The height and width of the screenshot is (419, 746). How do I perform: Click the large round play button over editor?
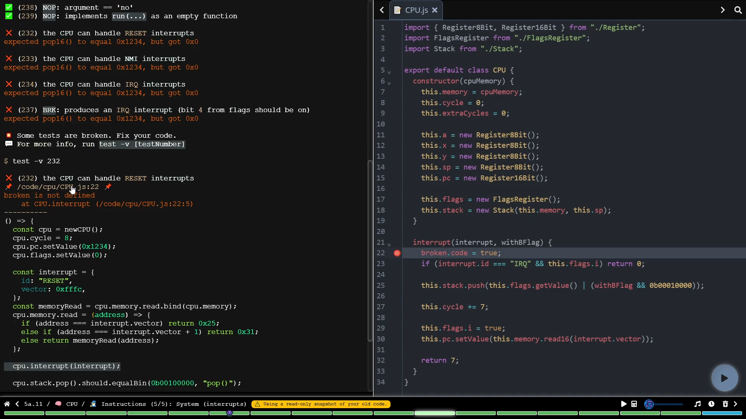(724, 378)
